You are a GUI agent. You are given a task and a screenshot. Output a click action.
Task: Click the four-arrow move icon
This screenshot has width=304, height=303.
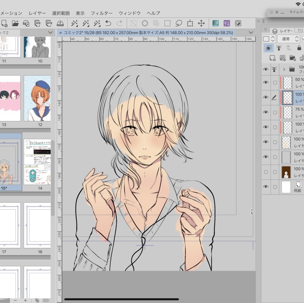click(x=201, y=24)
